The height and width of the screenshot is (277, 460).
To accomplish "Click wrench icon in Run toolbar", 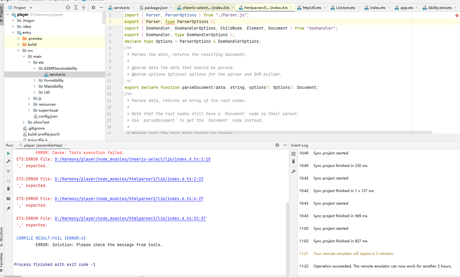I will coord(8,161).
